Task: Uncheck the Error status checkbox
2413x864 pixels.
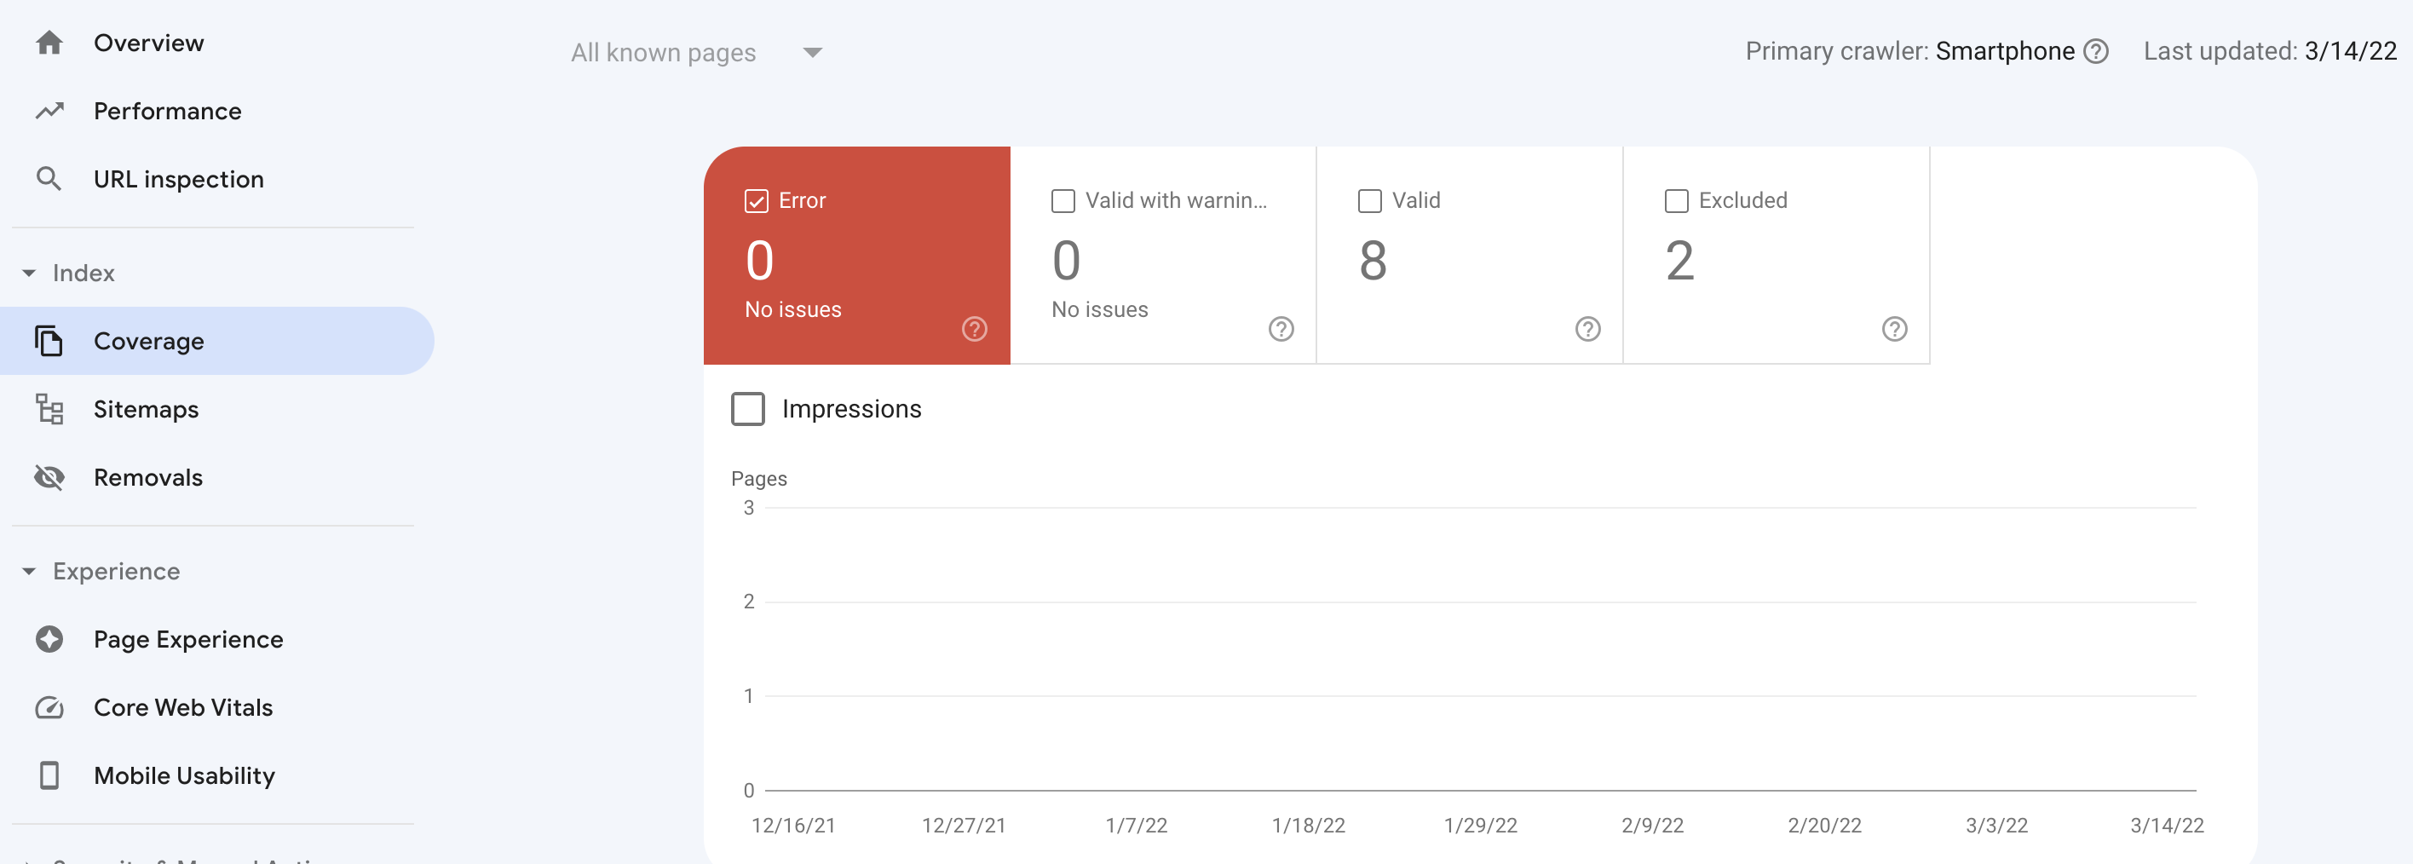Action: pyautogui.click(x=756, y=200)
